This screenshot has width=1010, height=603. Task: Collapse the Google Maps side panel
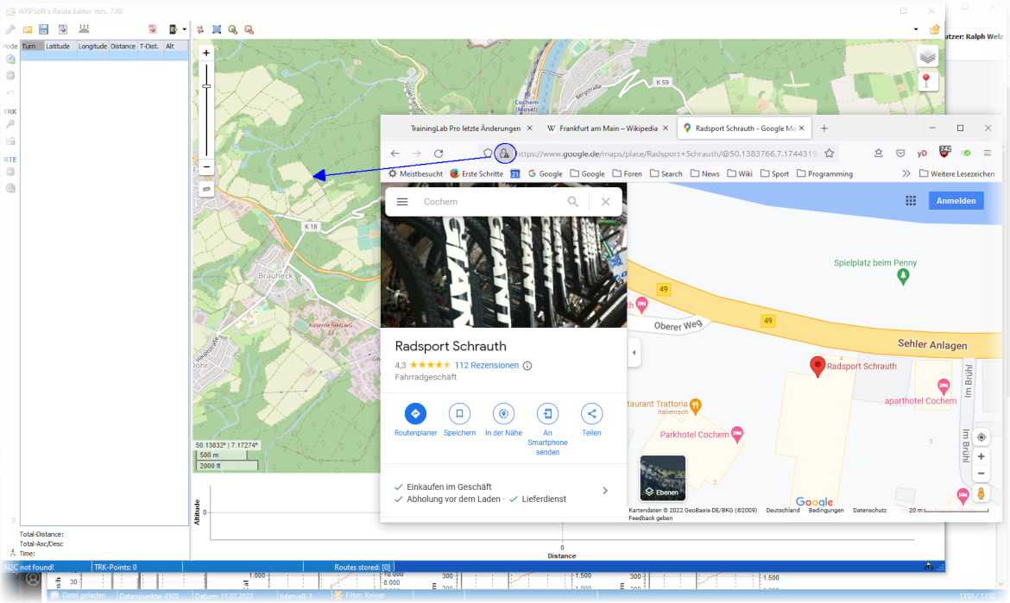[x=634, y=353]
